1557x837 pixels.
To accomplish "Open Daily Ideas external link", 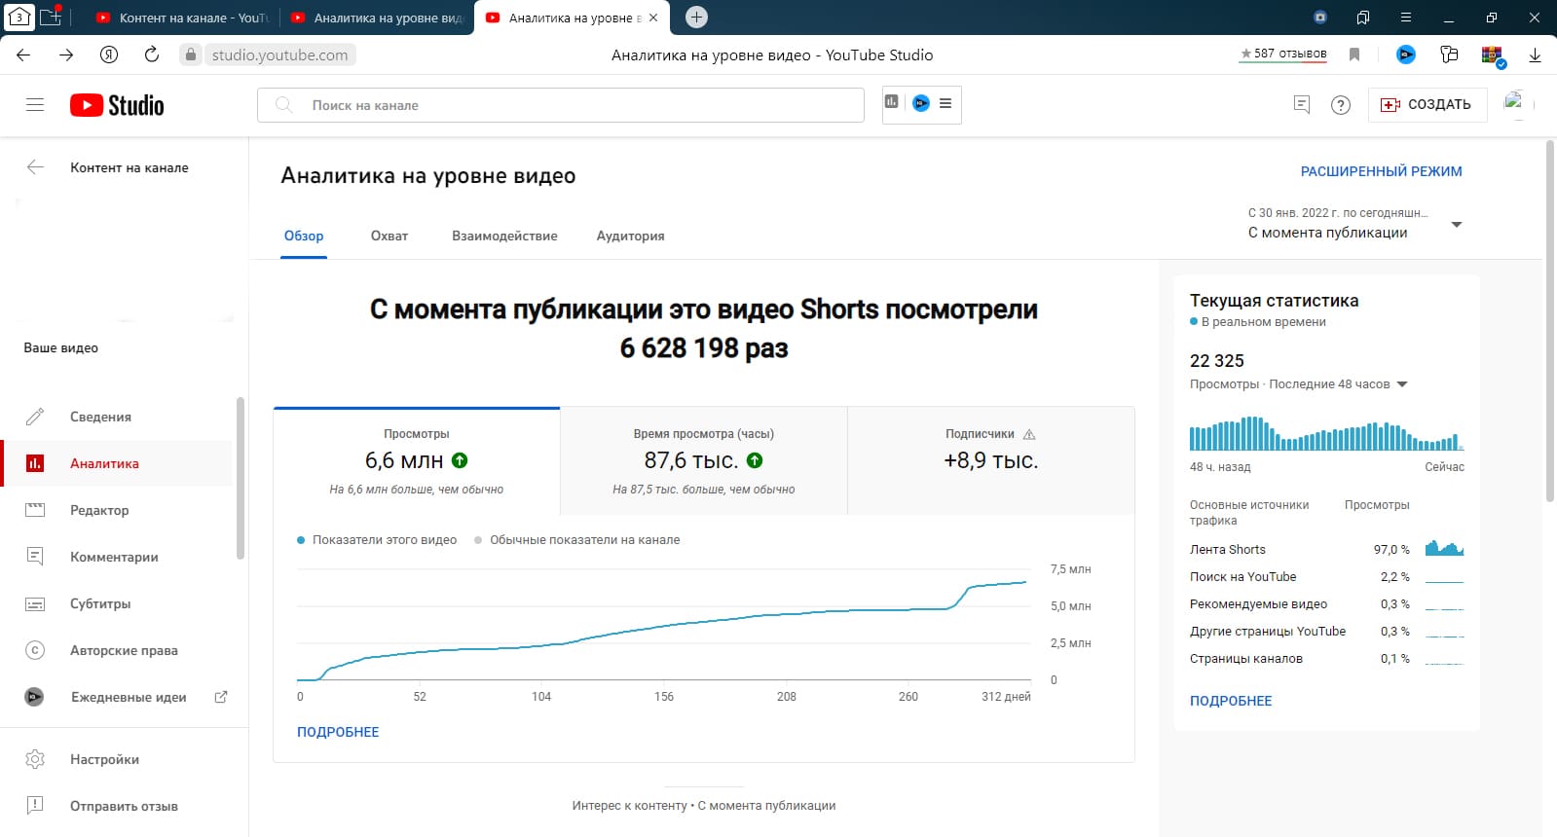I will [221, 697].
